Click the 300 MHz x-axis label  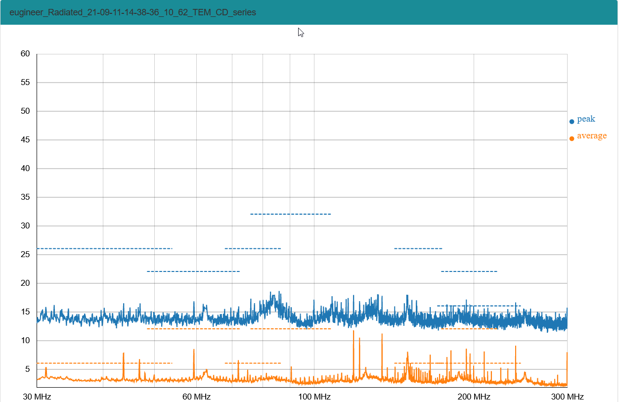567,397
